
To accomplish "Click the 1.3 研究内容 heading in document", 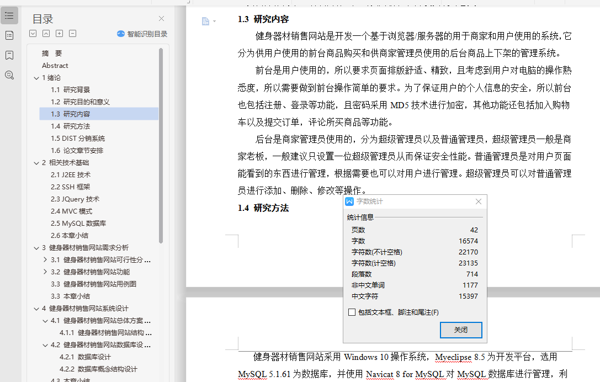I will (x=263, y=19).
